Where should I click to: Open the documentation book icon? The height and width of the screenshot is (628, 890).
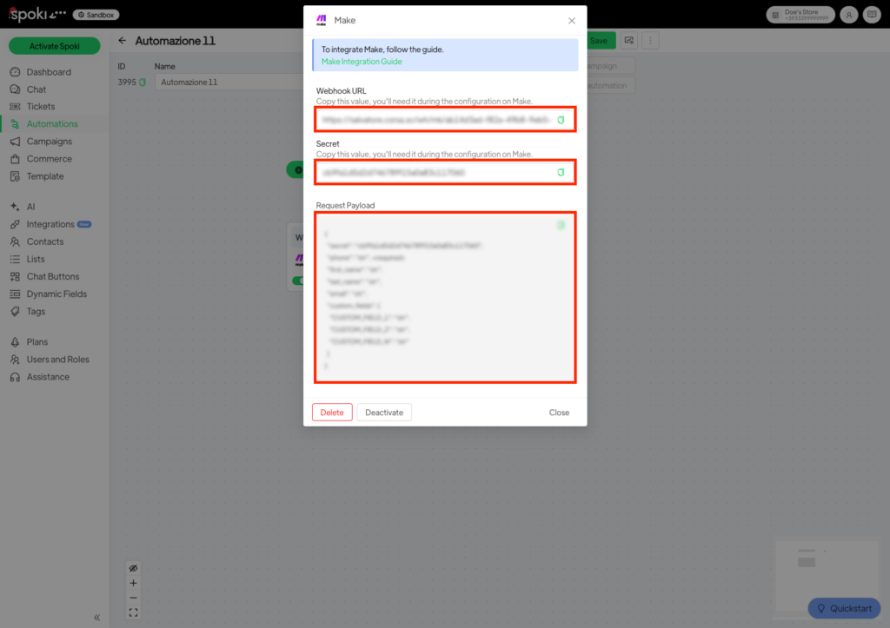pyautogui.click(x=870, y=15)
